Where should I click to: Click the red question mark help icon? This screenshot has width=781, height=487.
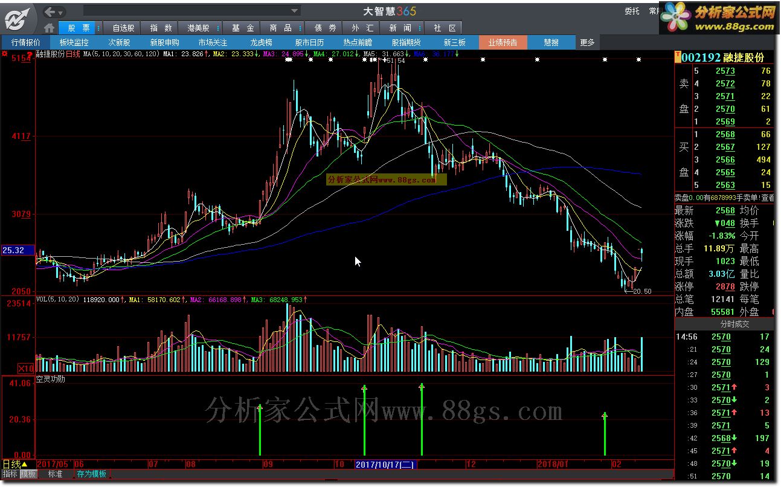coord(30,55)
